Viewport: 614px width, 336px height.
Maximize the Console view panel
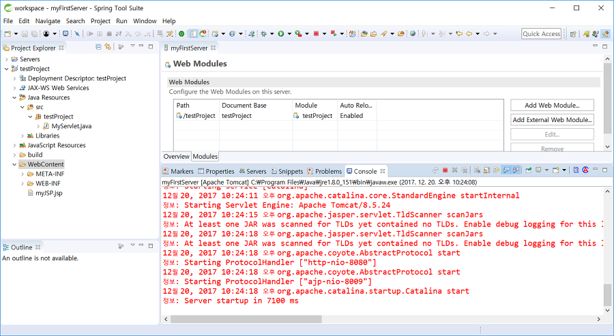[x=605, y=170]
